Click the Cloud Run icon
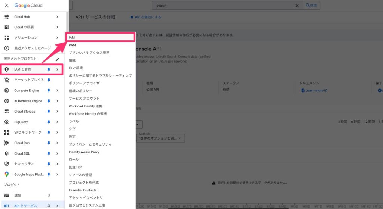Viewport: 383px width, 209px height. [x=6, y=143]
